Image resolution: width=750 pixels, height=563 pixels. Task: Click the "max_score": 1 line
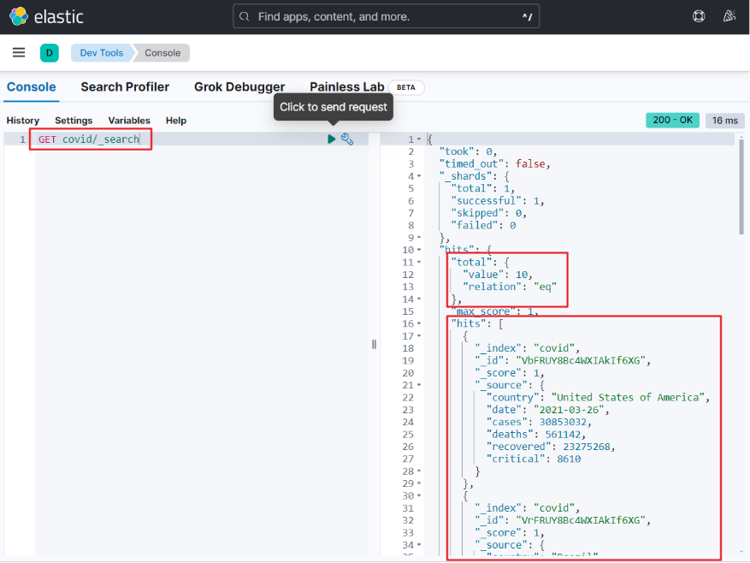pos(494,311)
